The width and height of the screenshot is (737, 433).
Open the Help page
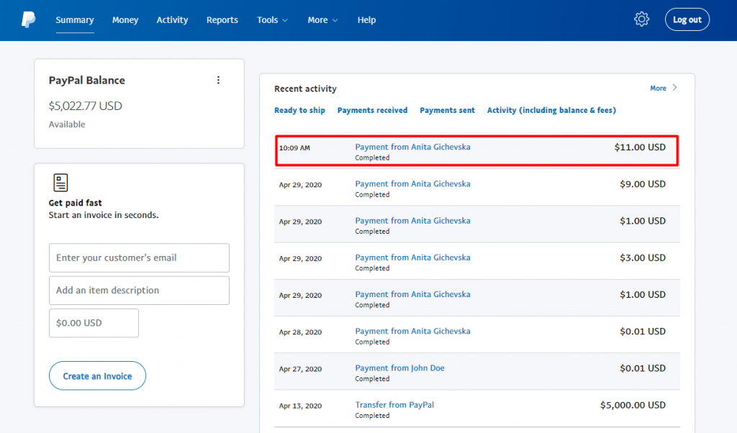coord(366,20)
